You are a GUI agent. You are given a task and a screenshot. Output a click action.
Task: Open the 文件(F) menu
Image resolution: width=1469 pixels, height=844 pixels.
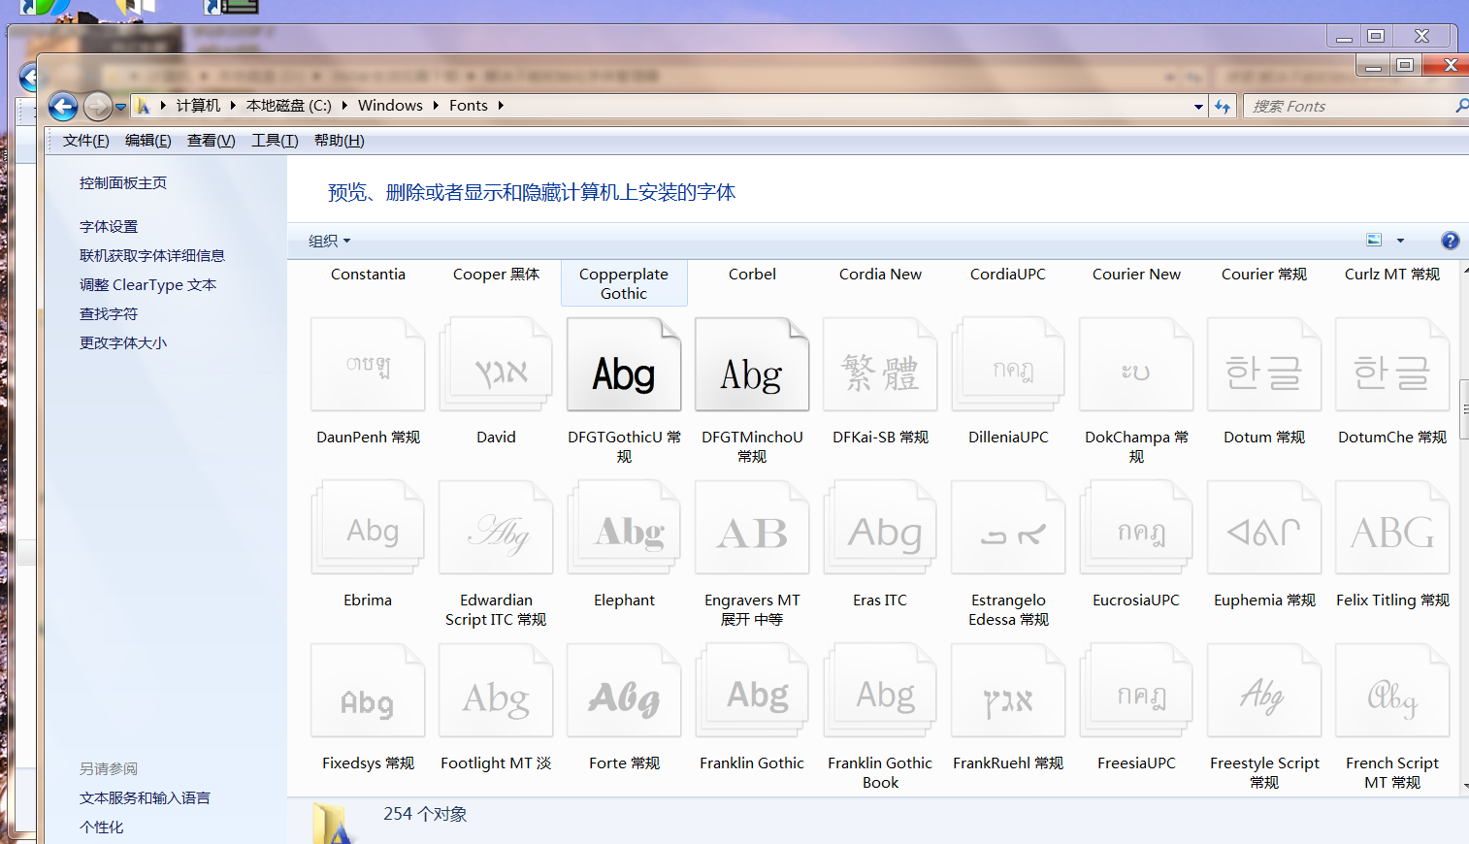click(85, 141)
